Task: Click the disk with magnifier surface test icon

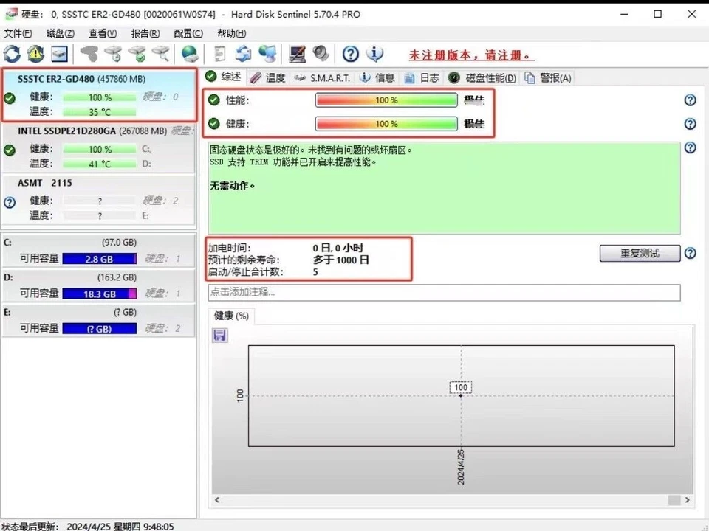Action: click(x=161, y=54)
